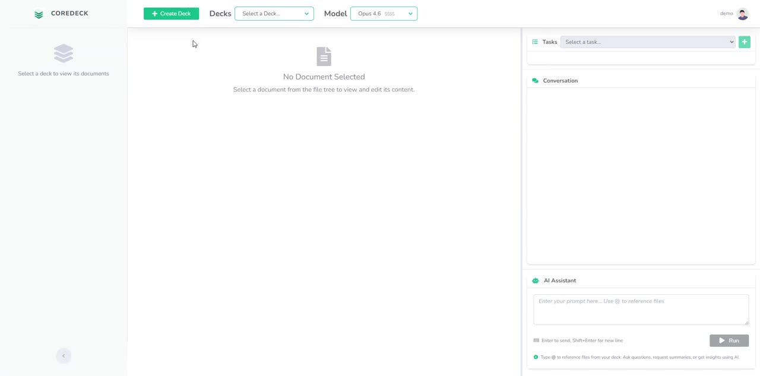760x376 pixels.
Task: Click the AI Assistant panel title
Action: pyautogui.click(x=560, y=281)
